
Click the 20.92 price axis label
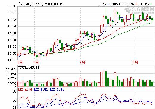(x=12, y=6)
